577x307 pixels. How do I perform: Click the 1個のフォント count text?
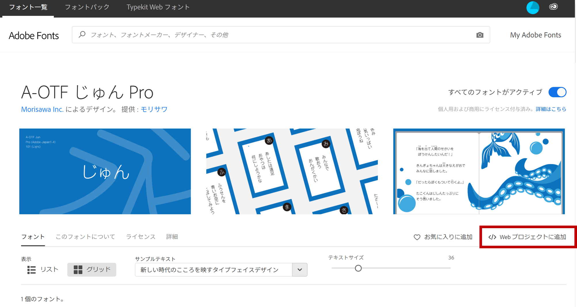click(x=42, y=299)
